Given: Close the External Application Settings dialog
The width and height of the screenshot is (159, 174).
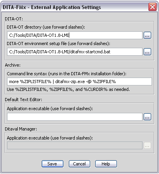Looking at the screenshot, I should click(152, 7).
